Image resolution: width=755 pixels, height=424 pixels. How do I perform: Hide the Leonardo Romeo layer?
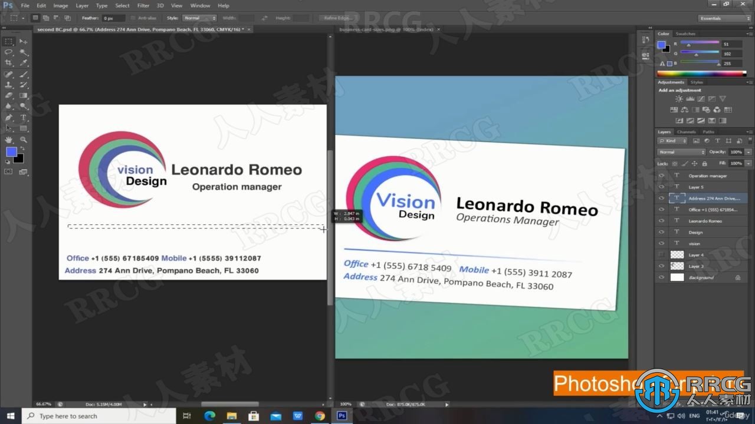pos(661,221)
